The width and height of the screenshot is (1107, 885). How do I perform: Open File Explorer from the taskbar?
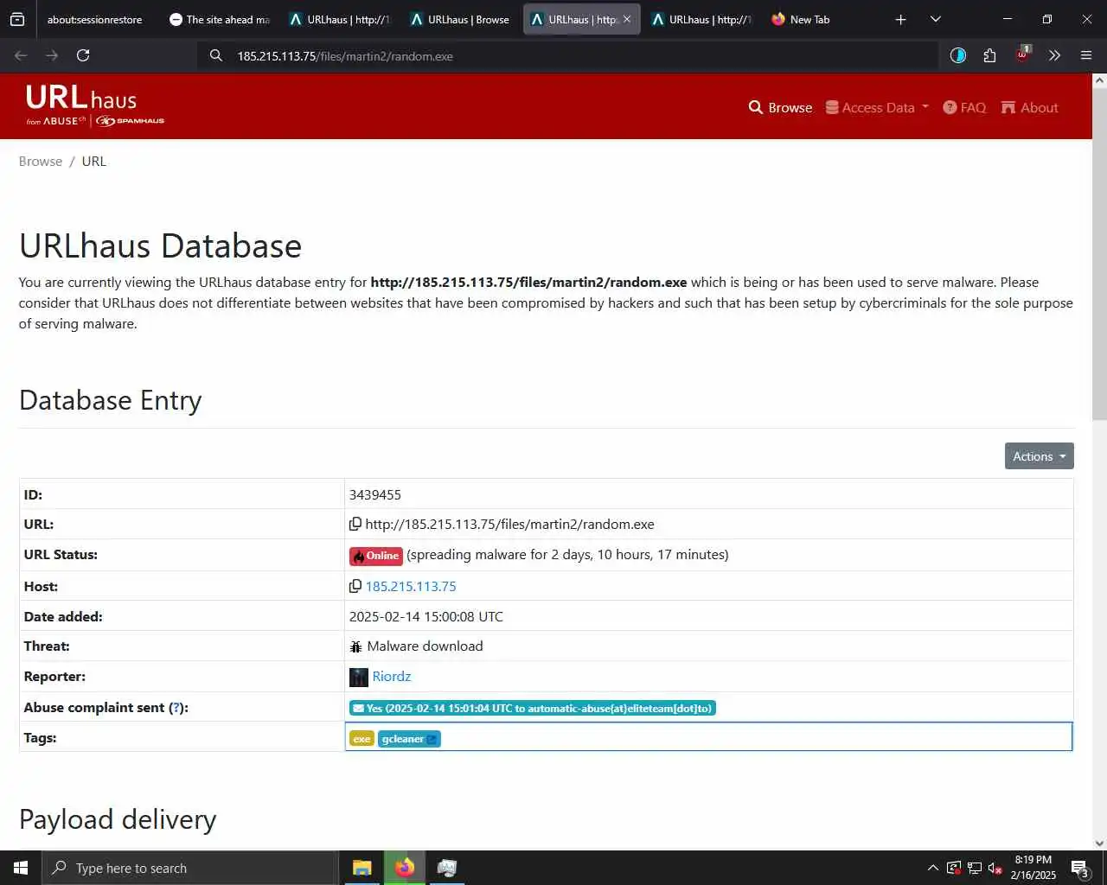click(x=362, y=868)
